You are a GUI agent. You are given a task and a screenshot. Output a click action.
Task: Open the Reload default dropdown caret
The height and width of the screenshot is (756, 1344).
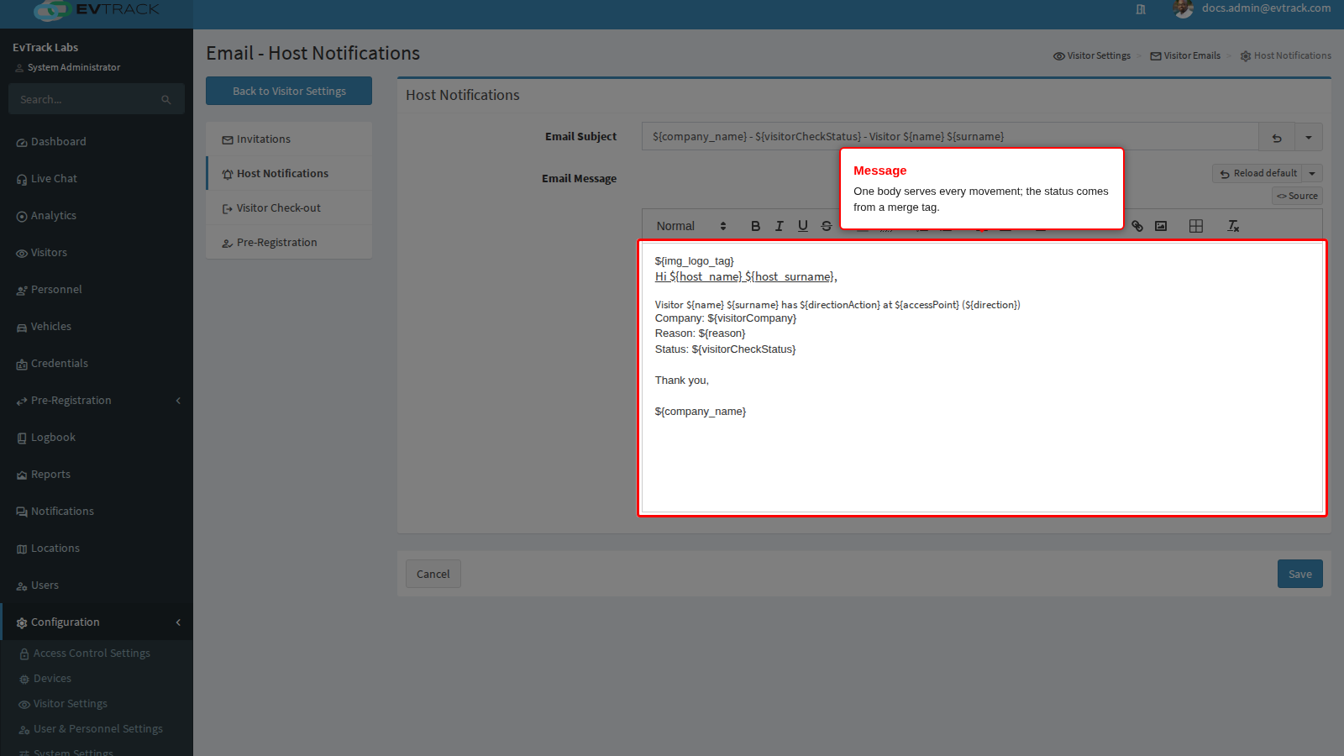1312,173
